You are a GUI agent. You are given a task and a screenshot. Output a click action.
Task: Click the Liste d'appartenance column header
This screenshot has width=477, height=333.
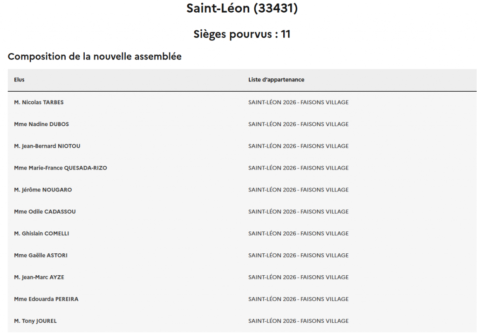276,80
